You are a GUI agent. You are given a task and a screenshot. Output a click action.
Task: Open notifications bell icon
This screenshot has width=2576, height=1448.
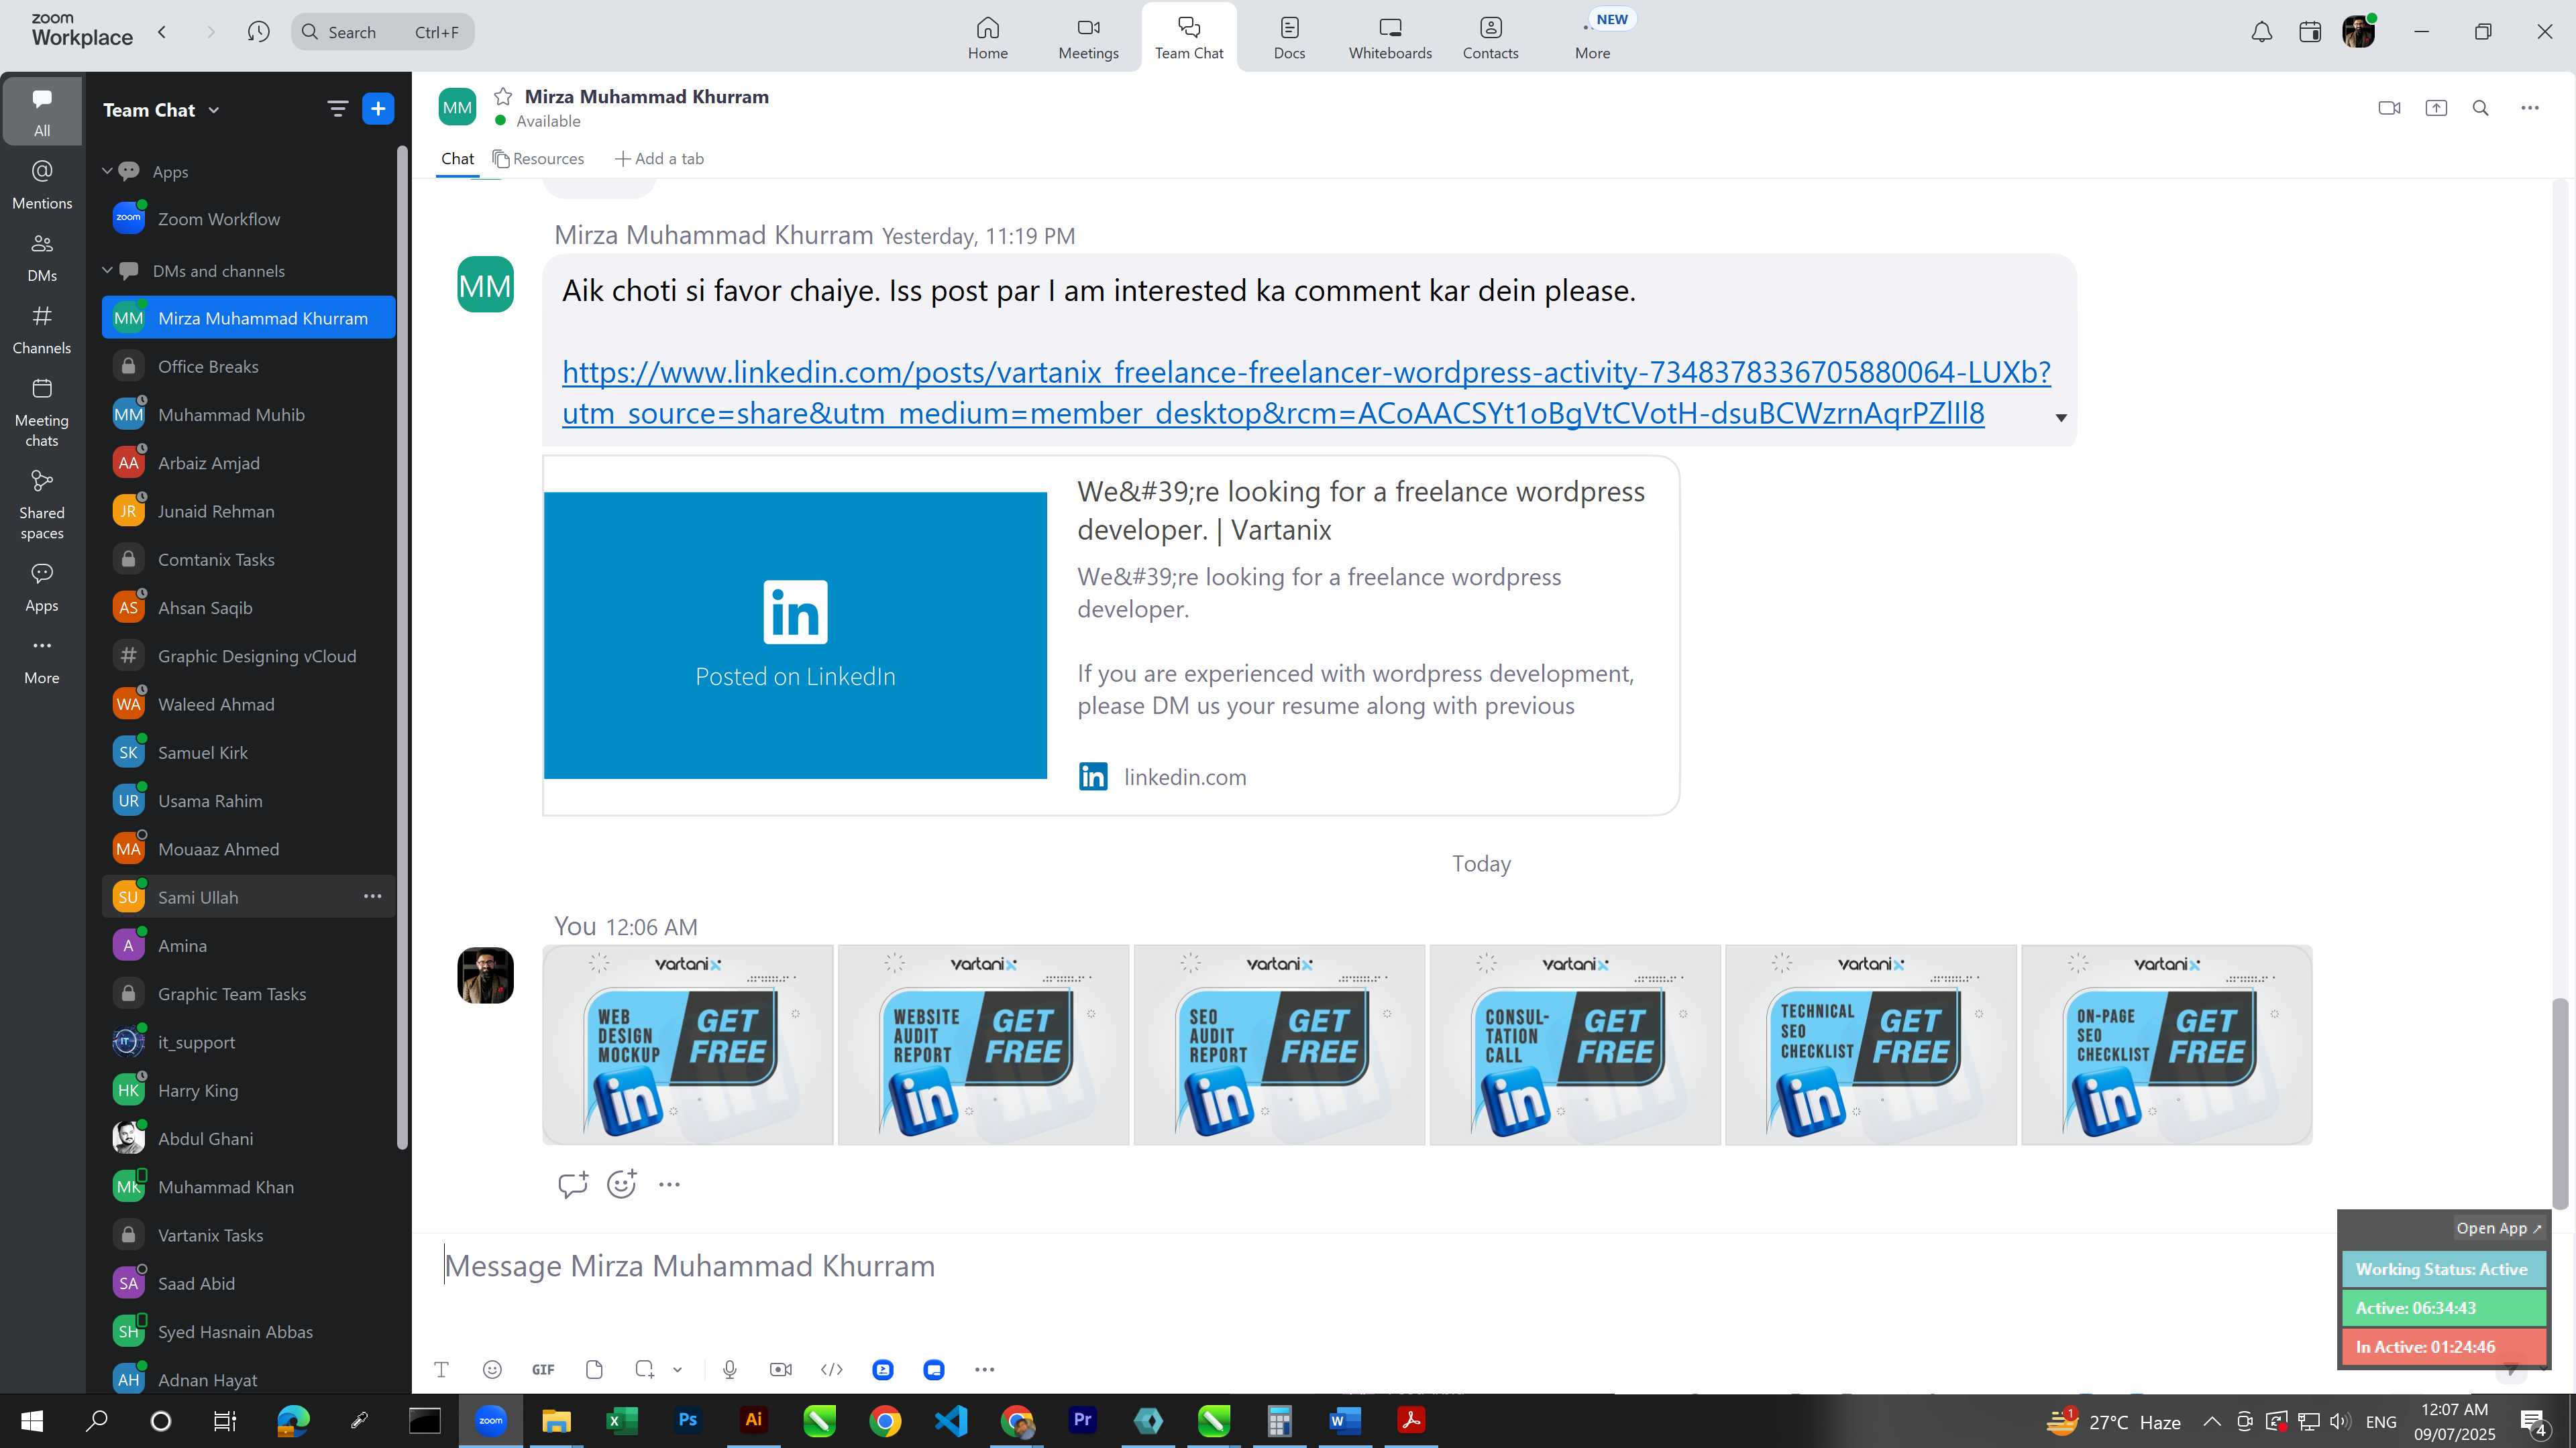point(2261,32)
